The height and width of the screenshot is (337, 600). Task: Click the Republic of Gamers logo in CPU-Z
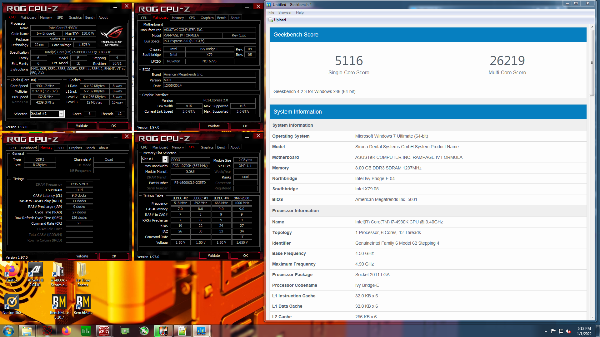[x=112, y=36]
